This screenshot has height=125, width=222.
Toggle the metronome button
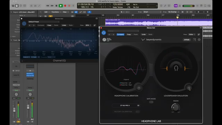(x=180, y=6)
